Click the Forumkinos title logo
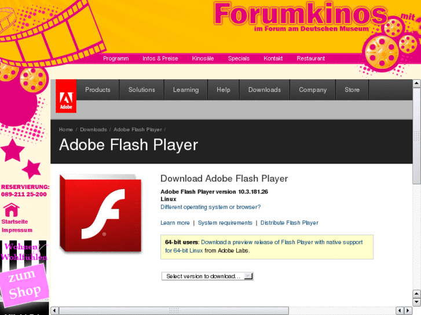The image size is (421, 315). click(x=300, y=13)
